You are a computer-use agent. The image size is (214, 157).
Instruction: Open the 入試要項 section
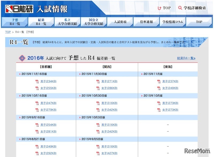[121, 21]
